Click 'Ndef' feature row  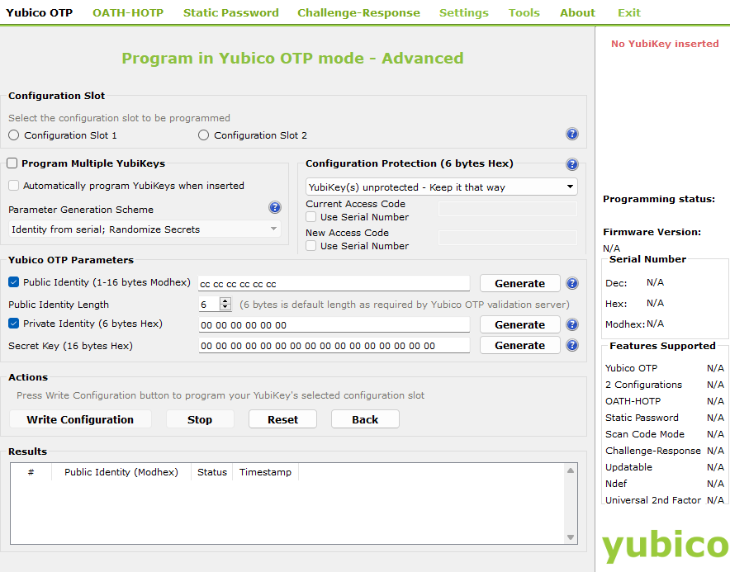pos(665,484)
